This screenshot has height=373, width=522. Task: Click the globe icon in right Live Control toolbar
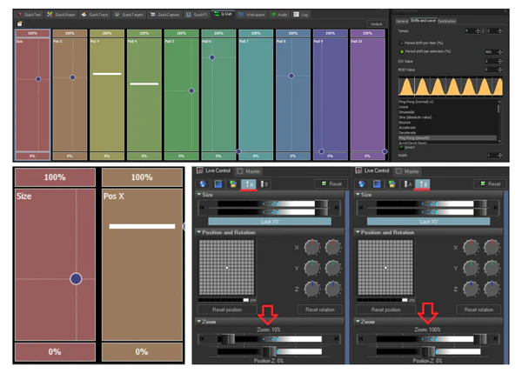point(358,184)
